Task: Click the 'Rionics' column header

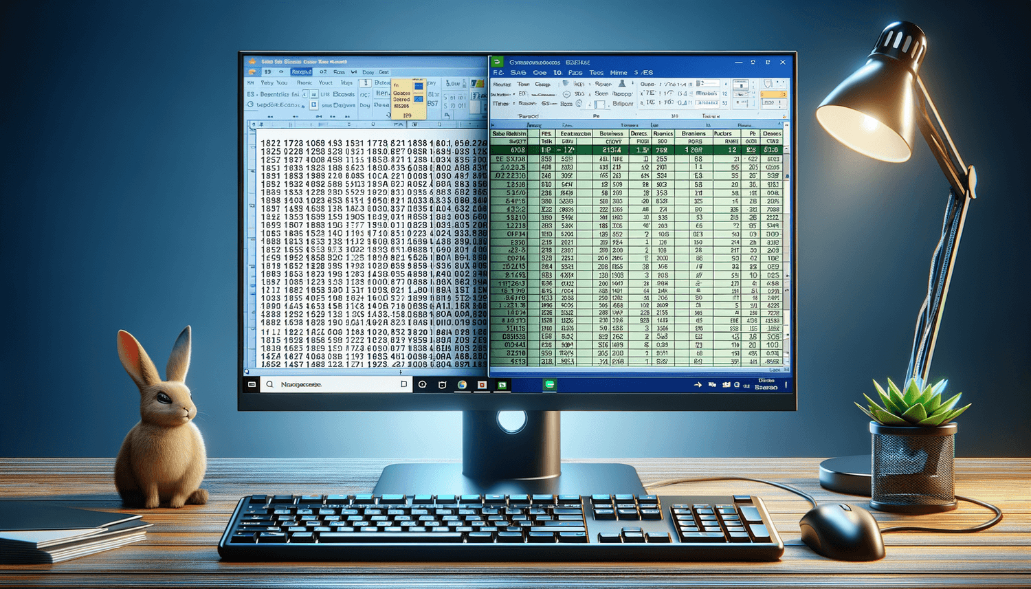Action: point(663,133)
